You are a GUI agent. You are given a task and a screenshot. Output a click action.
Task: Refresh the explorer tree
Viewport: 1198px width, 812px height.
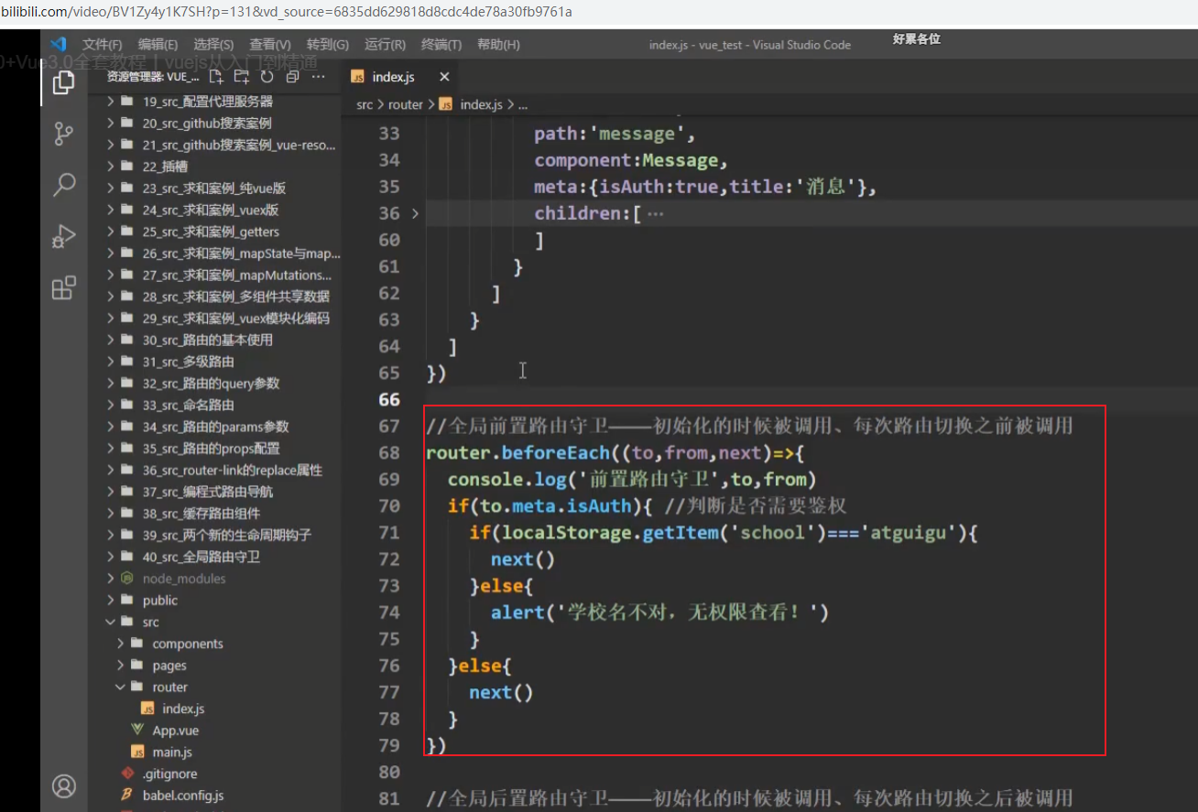click(x=267, y=77)
